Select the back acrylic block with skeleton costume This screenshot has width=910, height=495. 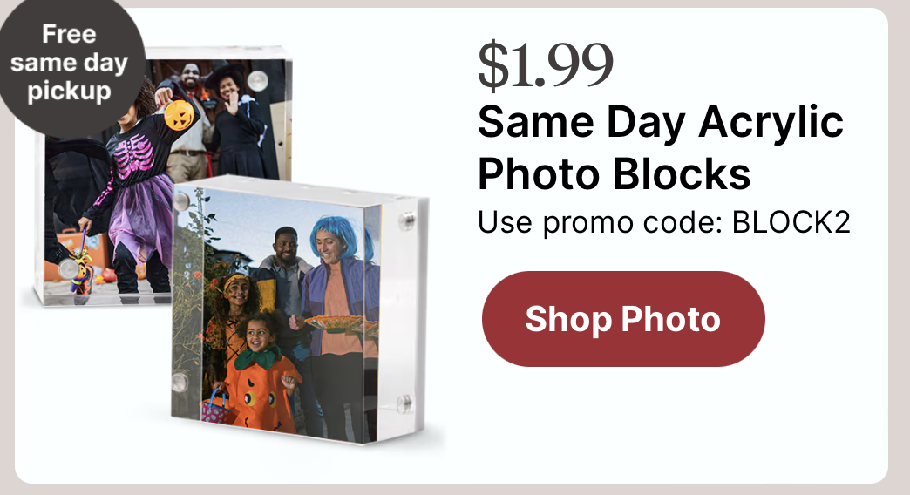[x=162, y=176]
